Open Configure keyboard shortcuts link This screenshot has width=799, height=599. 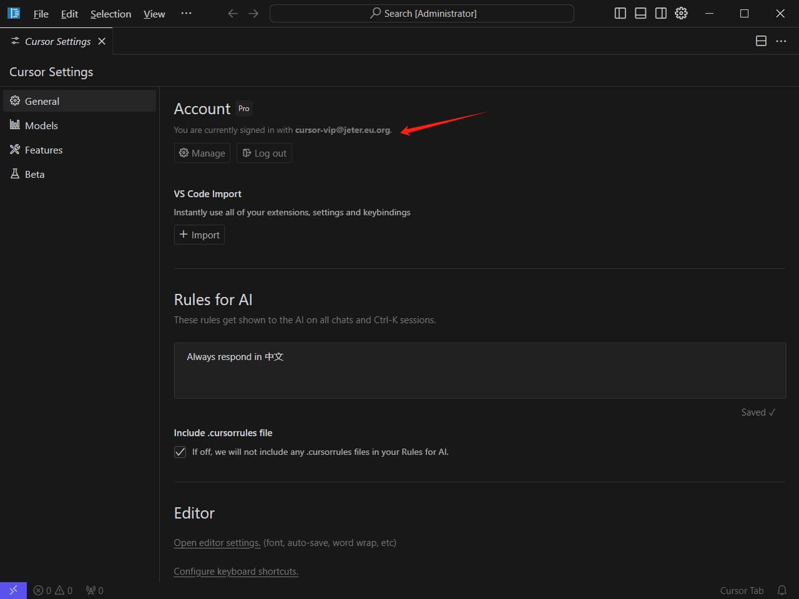click(236, 572)
